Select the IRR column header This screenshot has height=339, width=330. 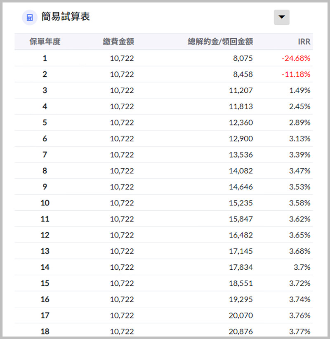(304, 42)
